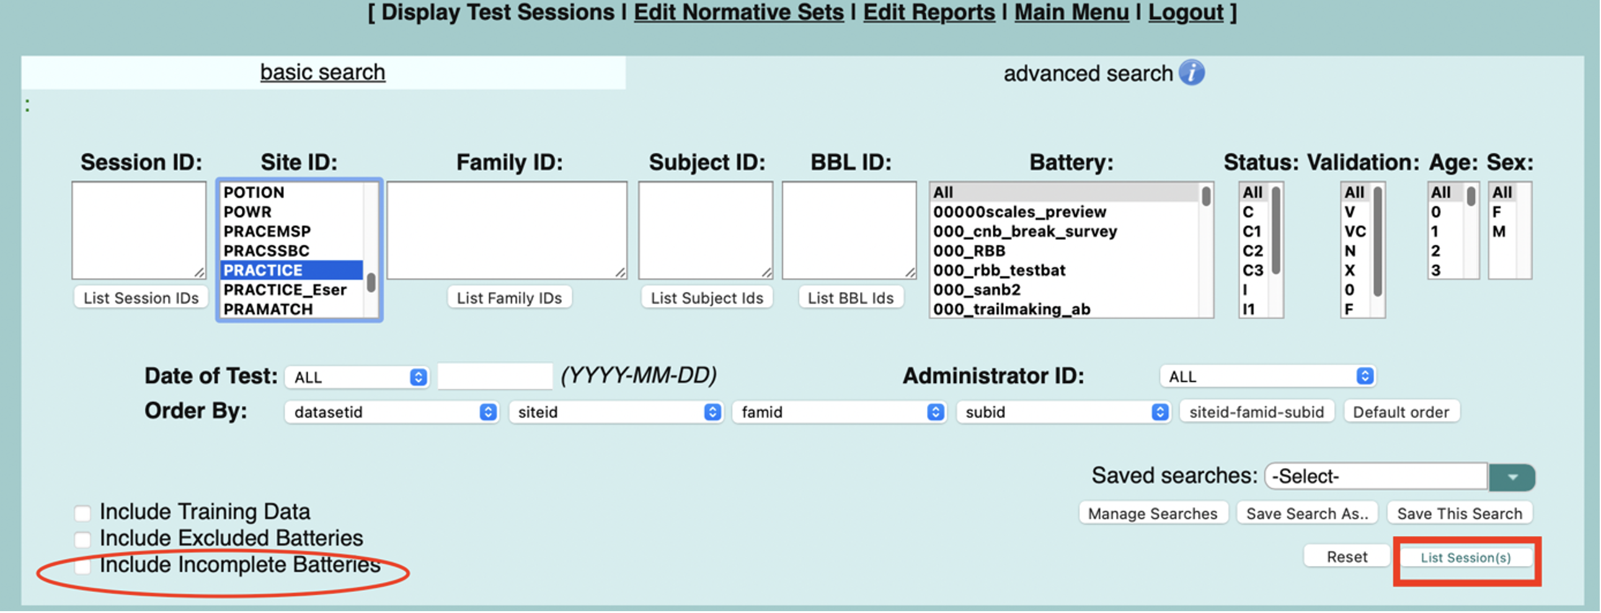The height and width of the screenshot is (613, 1601).
Task: Enable Include Incomplete Batteries checkbox
Action: (82, 566)
